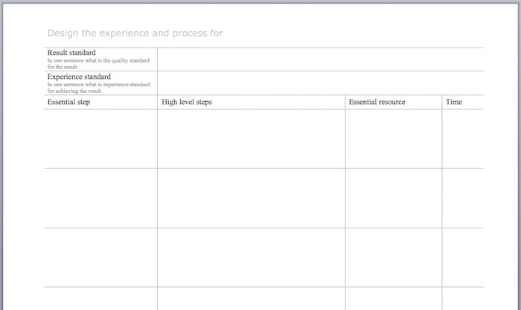Click the hint 'In one sentence what is the quality standard'
This screenshot has width=521, height=310.
[x=98, y=60]
